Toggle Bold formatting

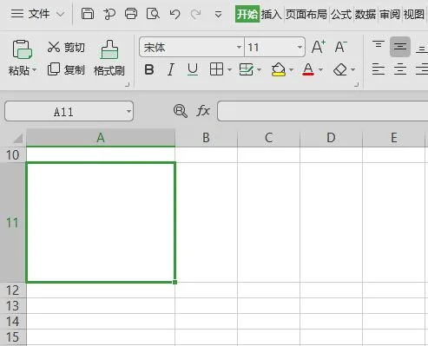(x=149, y=69)
